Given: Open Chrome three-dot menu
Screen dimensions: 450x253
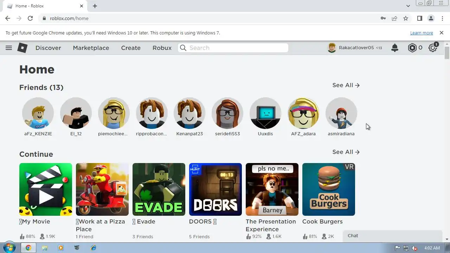Looking at the screenshot, I should click(442, 18).
